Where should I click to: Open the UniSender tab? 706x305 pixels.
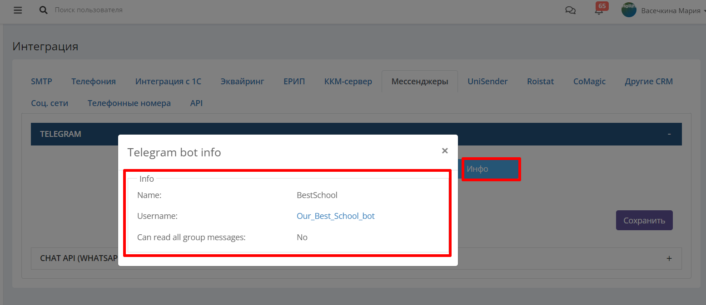pos(487,82)
